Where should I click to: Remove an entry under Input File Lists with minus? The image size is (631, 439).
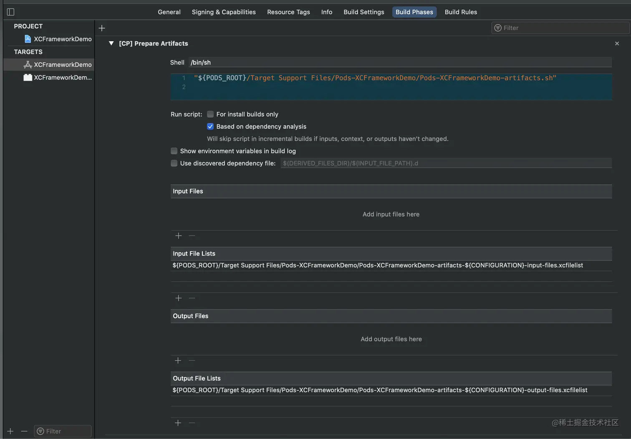(192, 298)
